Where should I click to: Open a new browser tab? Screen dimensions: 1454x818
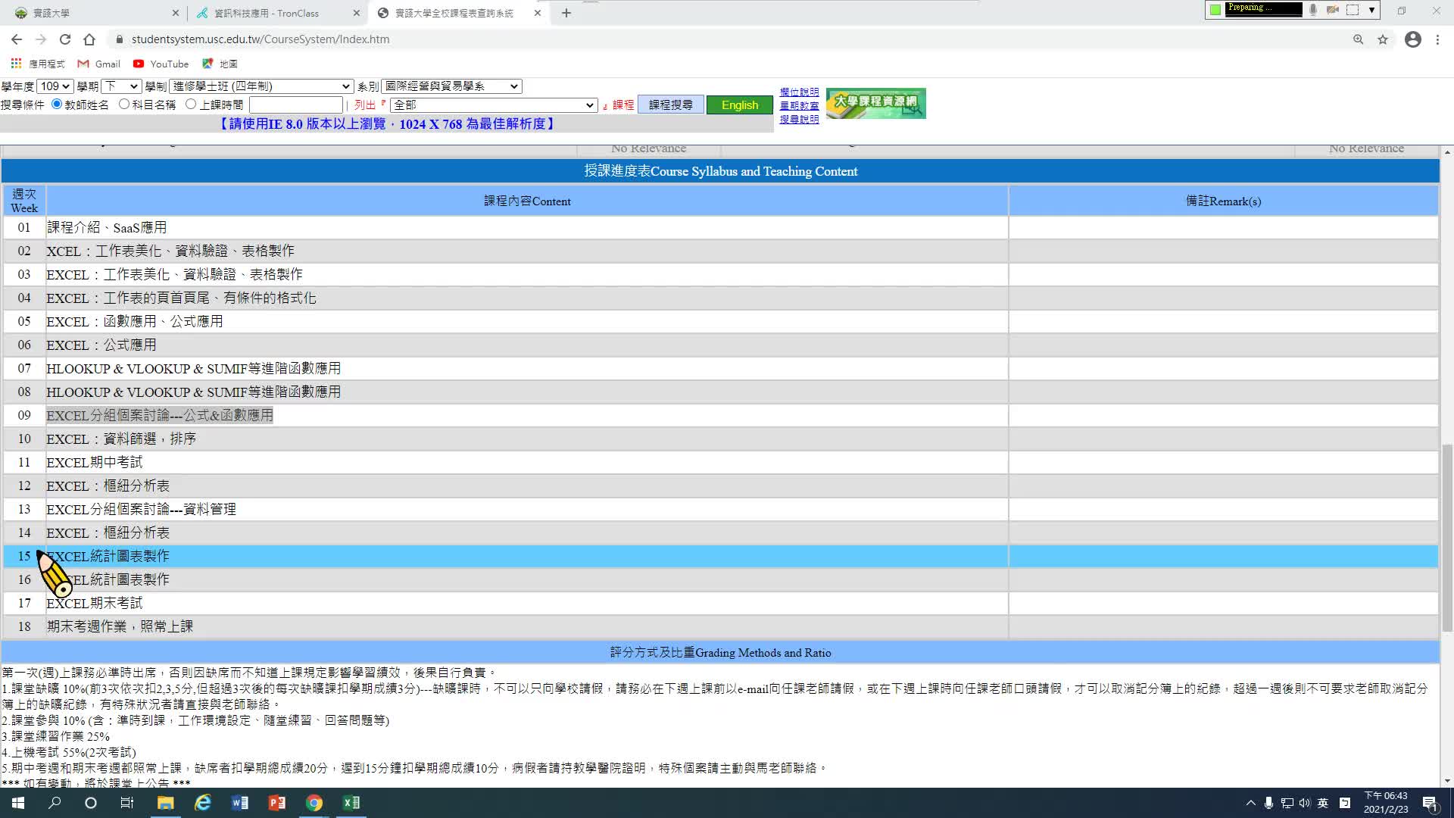566,13
